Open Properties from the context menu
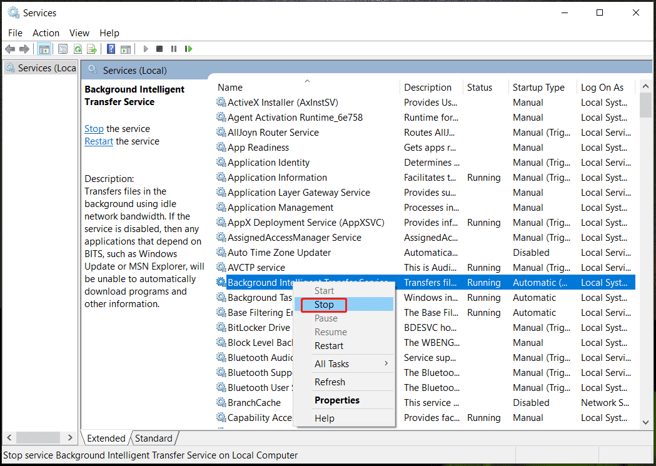 click(x=337, y=400)
